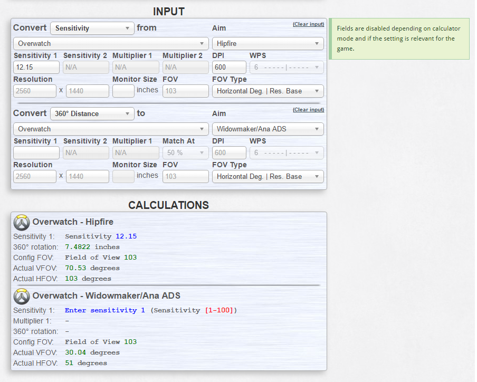The width and height of the screenshot is (477, 382).
Task: Click the target resolution width field 2560
Action: [35, 176]
